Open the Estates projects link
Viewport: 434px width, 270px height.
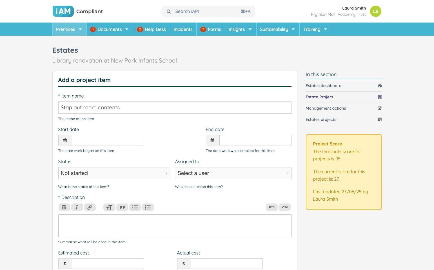pyautogui.click(x=321, y=120)
